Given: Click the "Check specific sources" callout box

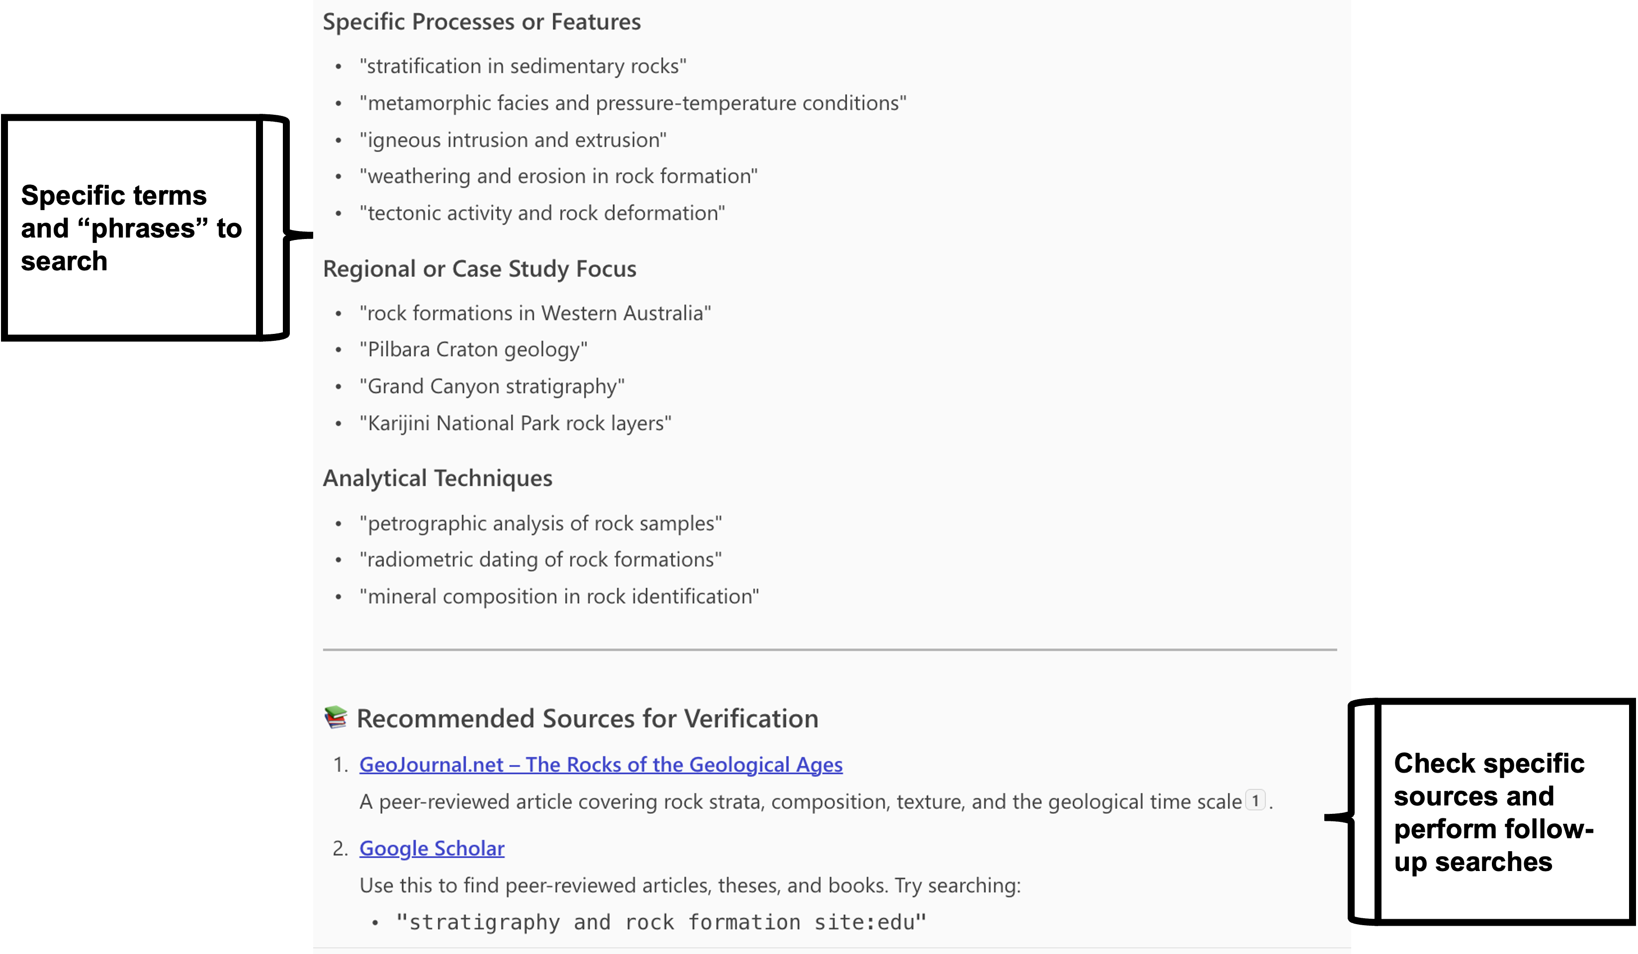Looking at the screenshot, I should coord(1504,812).
